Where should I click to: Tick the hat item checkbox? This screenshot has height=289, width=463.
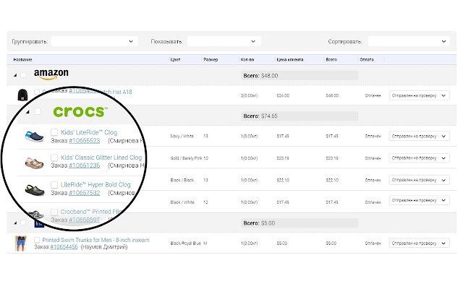pyautogui.click(x=37, y=92)
